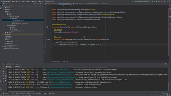Viewport: 171px width, 96px height.
Task: Click the red Stop button in top toolbar
Action: 161,1
